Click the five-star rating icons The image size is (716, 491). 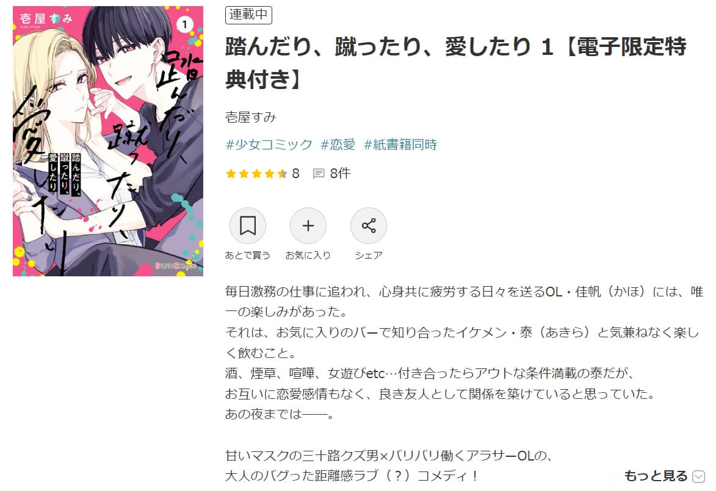pos(256,173)
